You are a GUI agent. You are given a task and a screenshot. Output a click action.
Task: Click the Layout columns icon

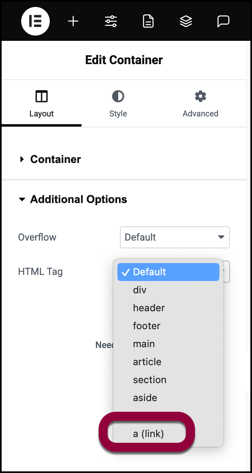42,97
